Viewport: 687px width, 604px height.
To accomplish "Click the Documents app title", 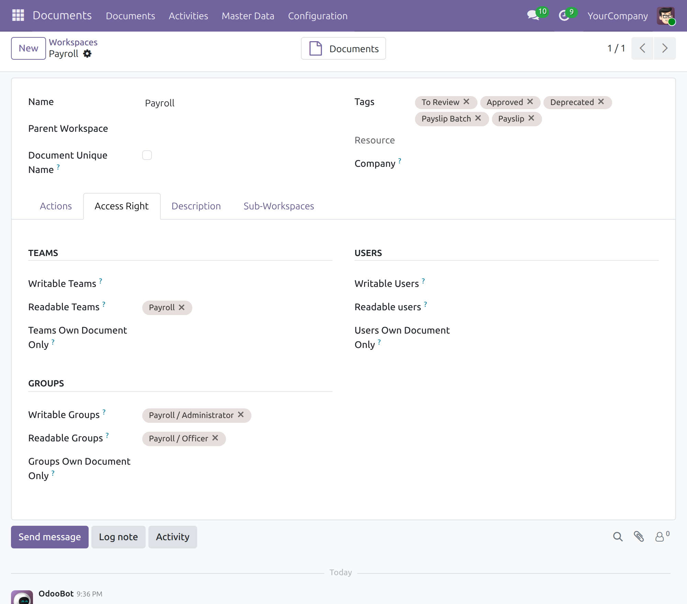I will (62, 15).
